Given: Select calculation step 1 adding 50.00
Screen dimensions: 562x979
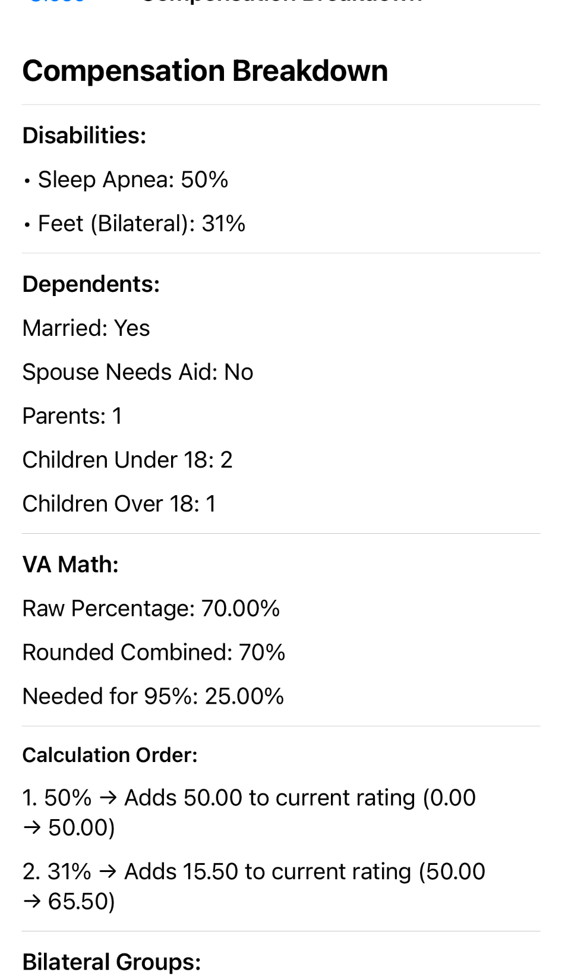Looking at the screenshot, I should (249, 813).
